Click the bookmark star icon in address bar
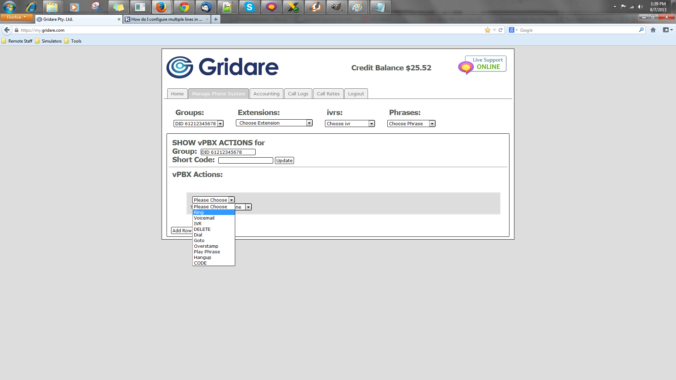The width and height of the screenshot is (676, 380). (487, 30)
